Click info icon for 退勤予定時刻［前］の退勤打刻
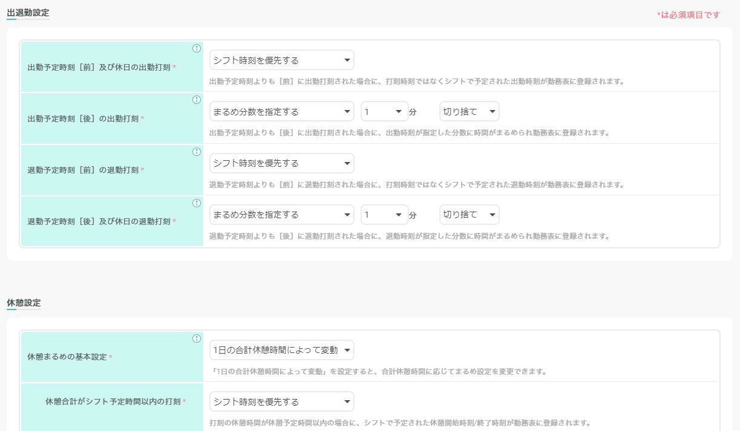The image size is (740, 431). tap(196, 152)
